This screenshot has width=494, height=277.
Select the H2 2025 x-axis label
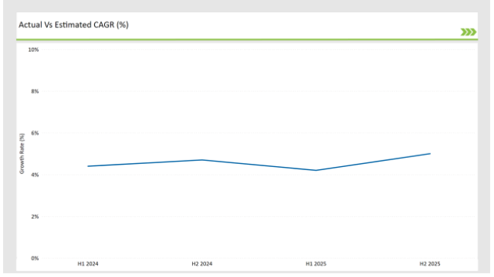(x=430, y=264)
